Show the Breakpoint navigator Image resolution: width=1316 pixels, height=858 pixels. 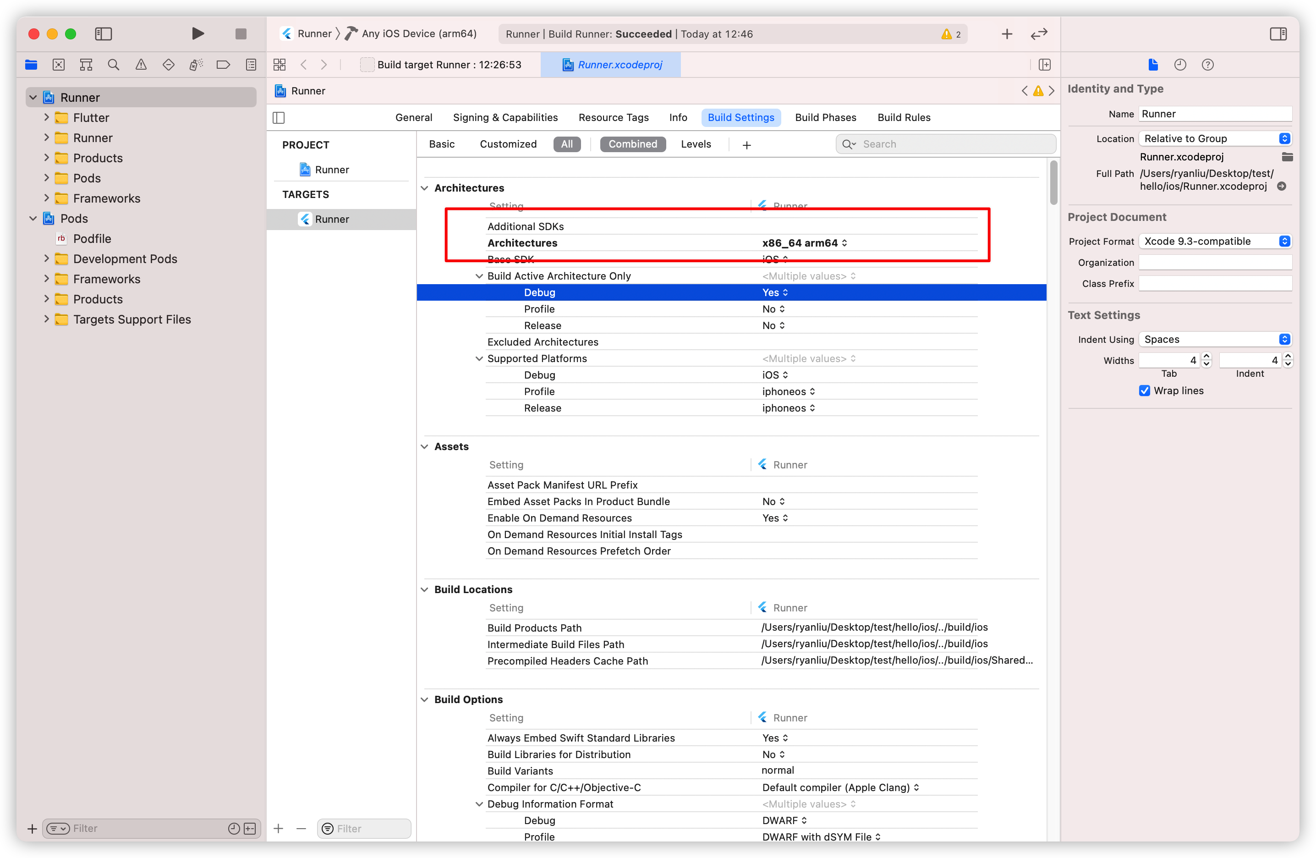[224, 65]
